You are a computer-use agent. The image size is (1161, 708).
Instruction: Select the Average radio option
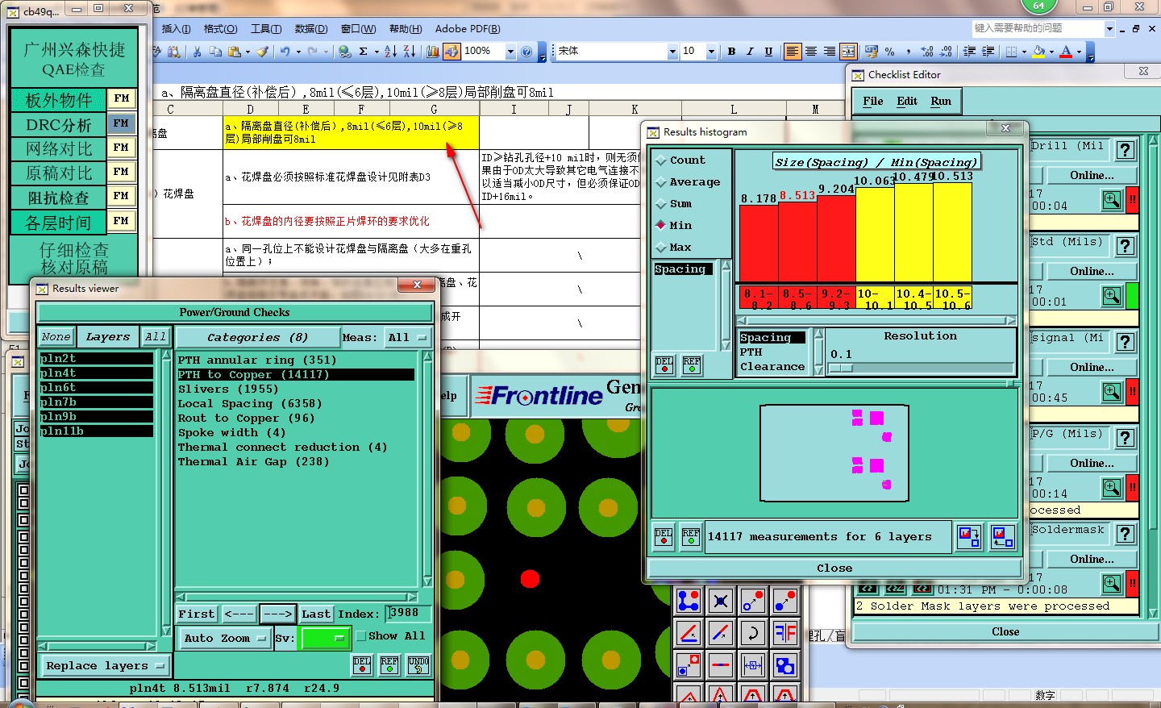click(x=687, y=181)
